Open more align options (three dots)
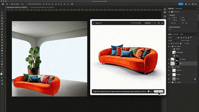This screenshot has height=112, width=199. click(x=68, y=4)
